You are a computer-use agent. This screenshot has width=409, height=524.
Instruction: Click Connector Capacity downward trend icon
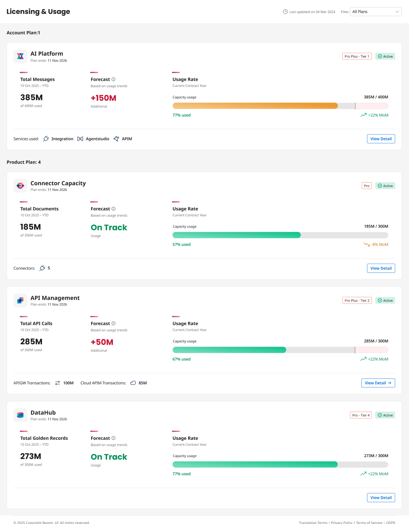pos(367,244)
